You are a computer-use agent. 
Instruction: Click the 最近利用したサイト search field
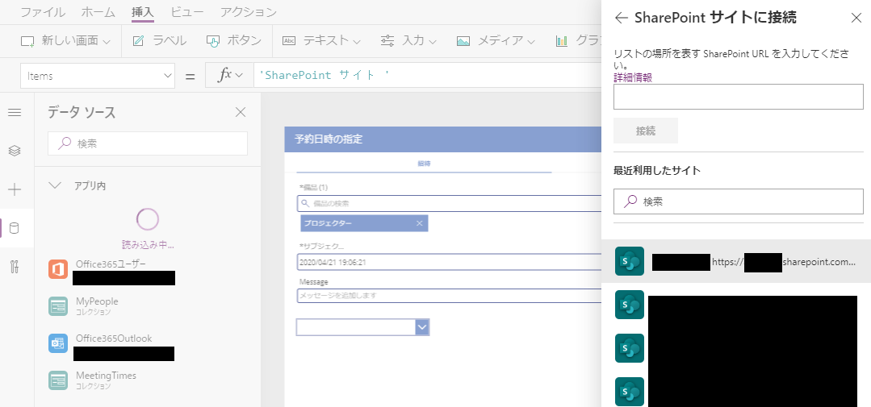click(739, 201)
